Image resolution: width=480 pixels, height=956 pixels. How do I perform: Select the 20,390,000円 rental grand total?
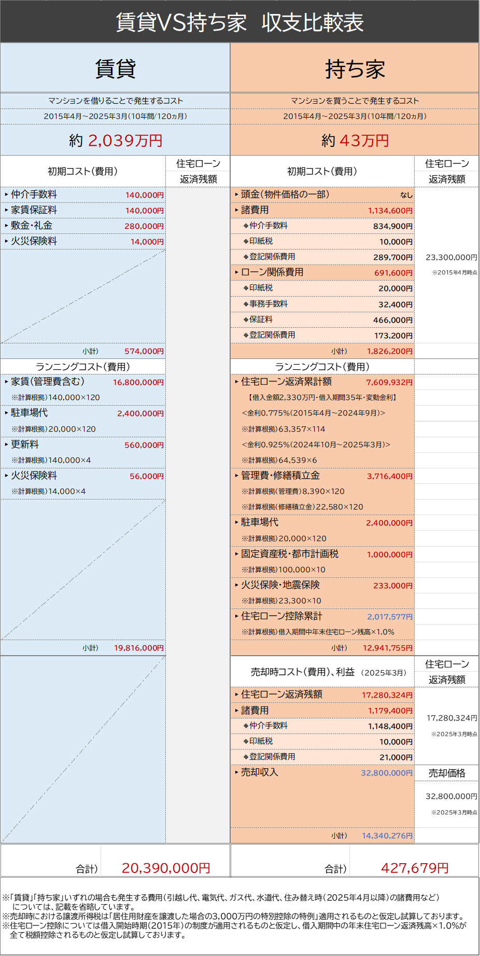tap(166, 868)
